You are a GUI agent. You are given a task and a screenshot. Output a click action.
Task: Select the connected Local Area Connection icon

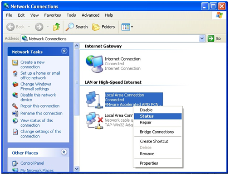(x=94, y=100)
